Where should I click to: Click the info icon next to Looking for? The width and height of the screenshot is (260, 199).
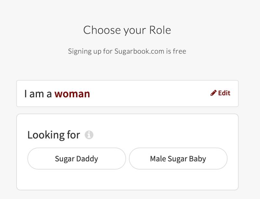[x=89, y=135]
